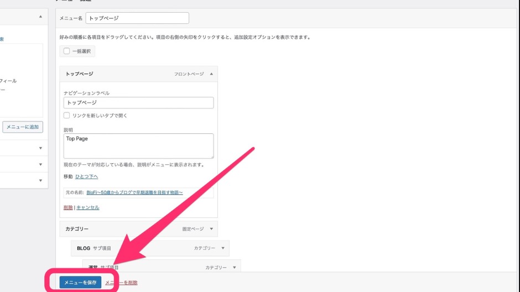Expand second collapsed section below メニューに追加

pyautogui.click(x=40, y=165)
